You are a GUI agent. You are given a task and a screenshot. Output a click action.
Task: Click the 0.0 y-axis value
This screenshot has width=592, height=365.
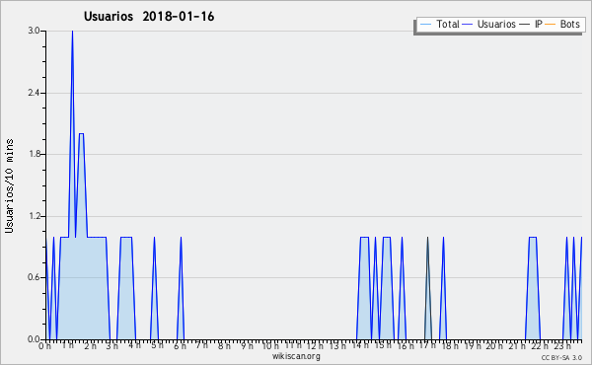click(x=34, y=339)
